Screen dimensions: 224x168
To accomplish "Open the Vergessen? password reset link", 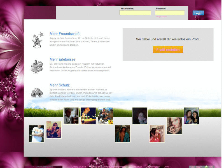I will (161, 17).
